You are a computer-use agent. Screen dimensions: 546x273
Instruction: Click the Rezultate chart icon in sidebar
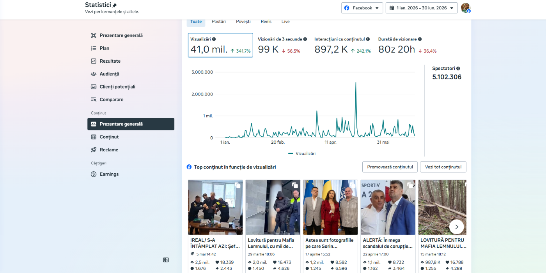tap(94, 61)
